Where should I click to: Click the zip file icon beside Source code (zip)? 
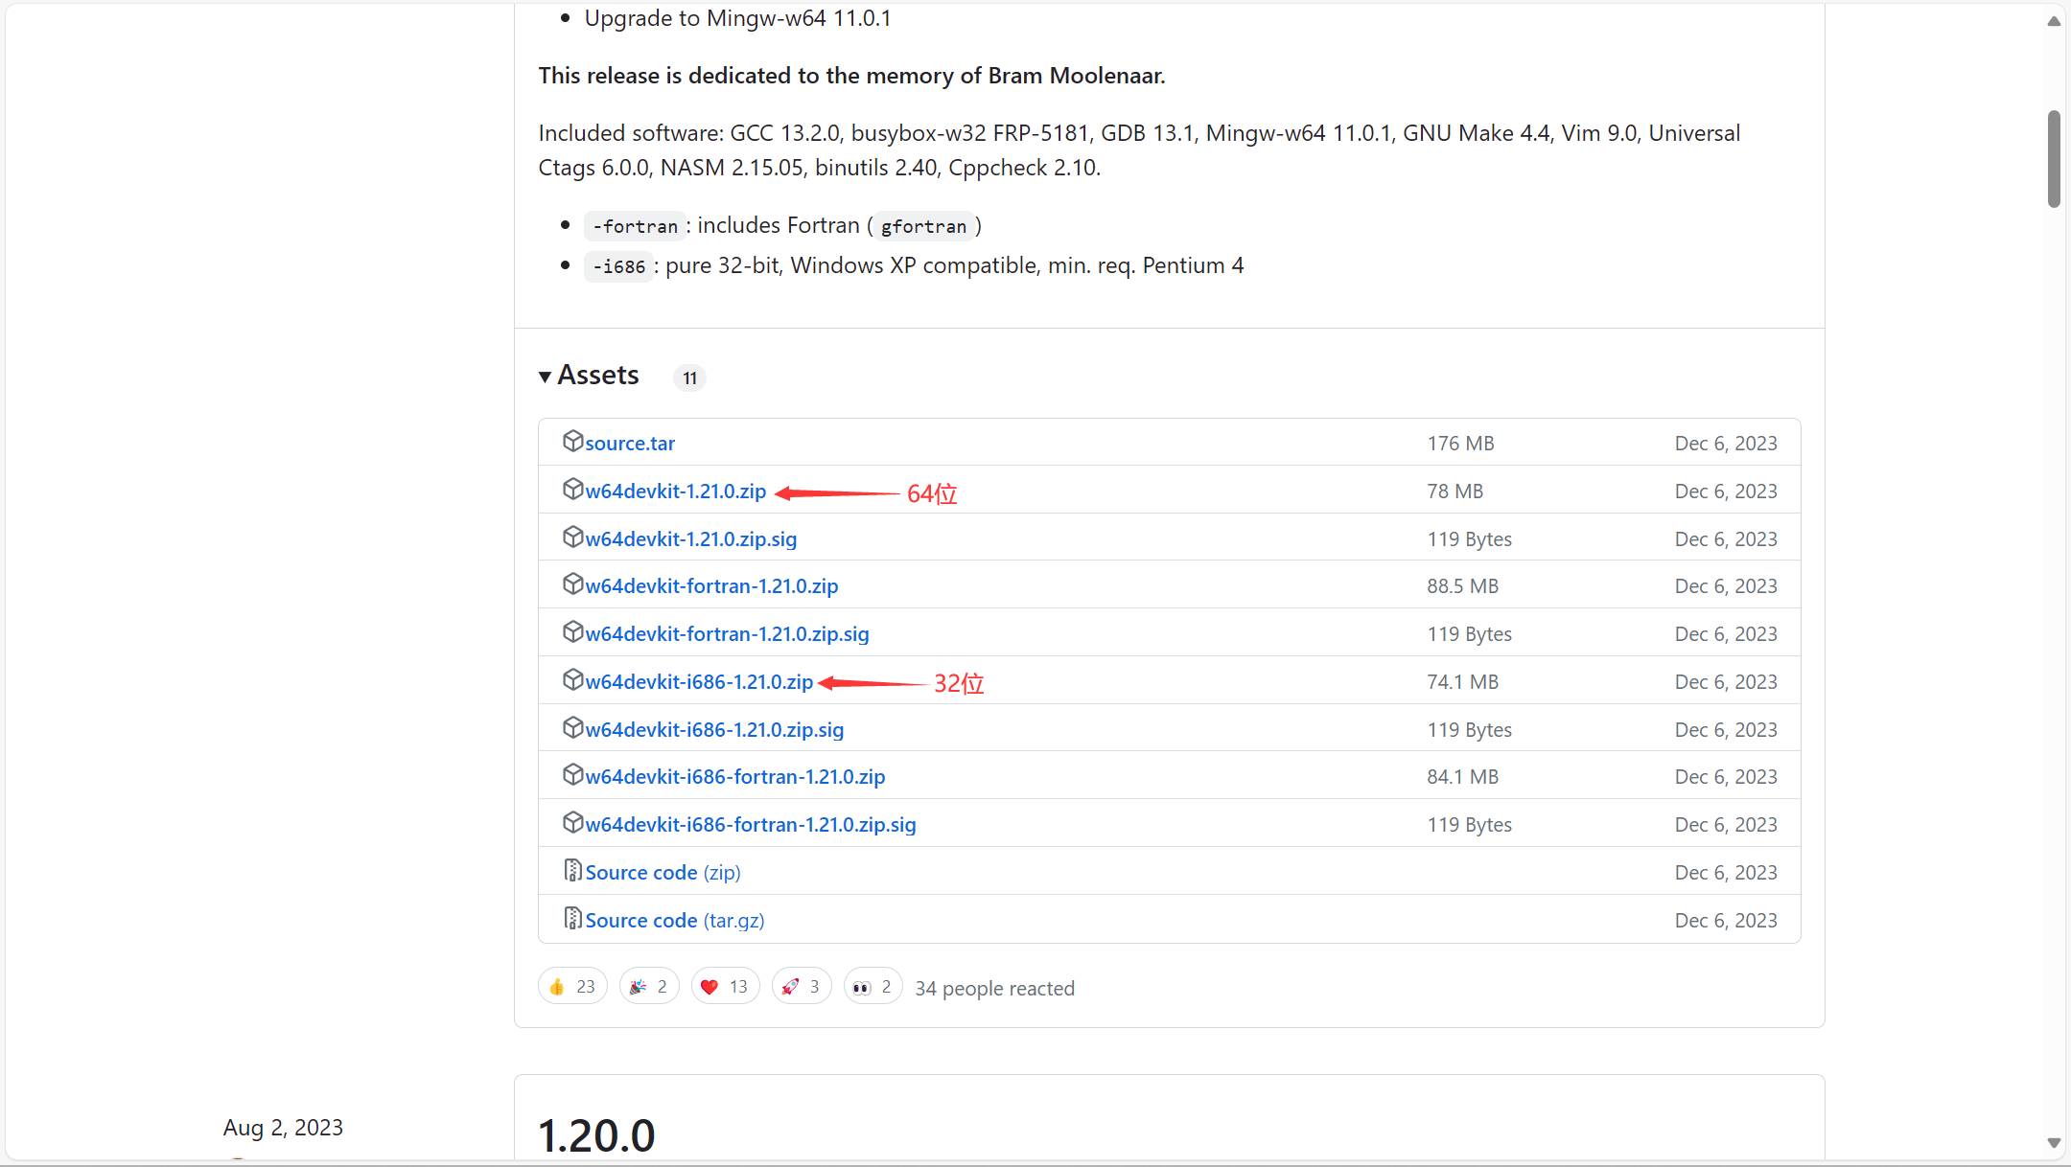pos(572,870)
